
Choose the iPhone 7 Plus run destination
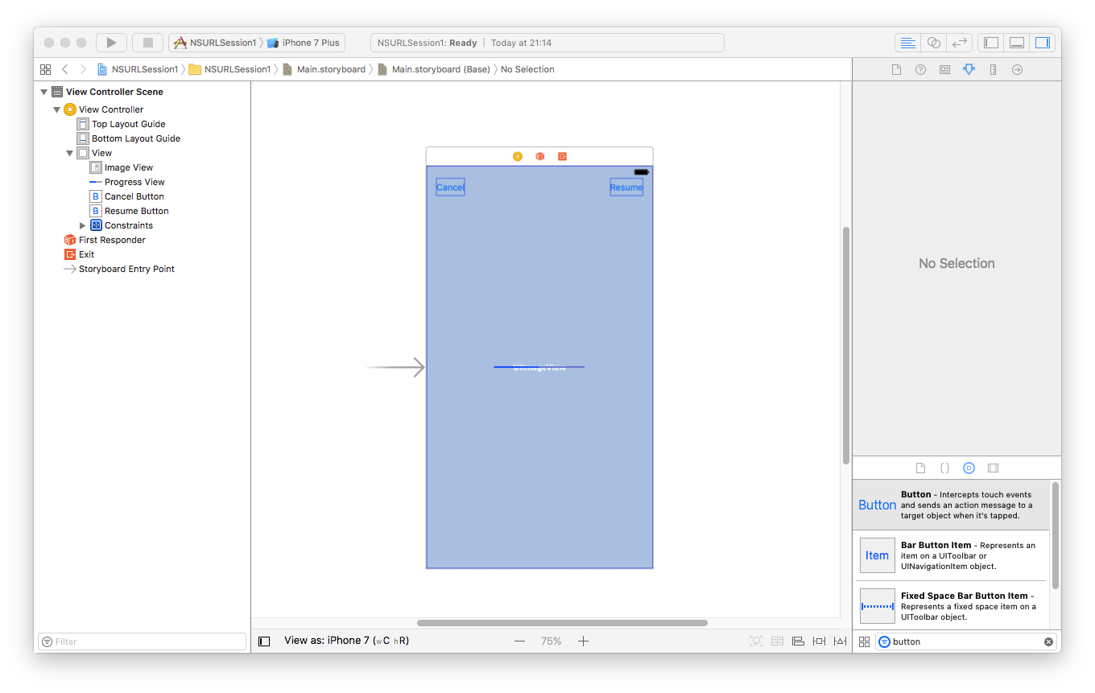pos(304,43)
